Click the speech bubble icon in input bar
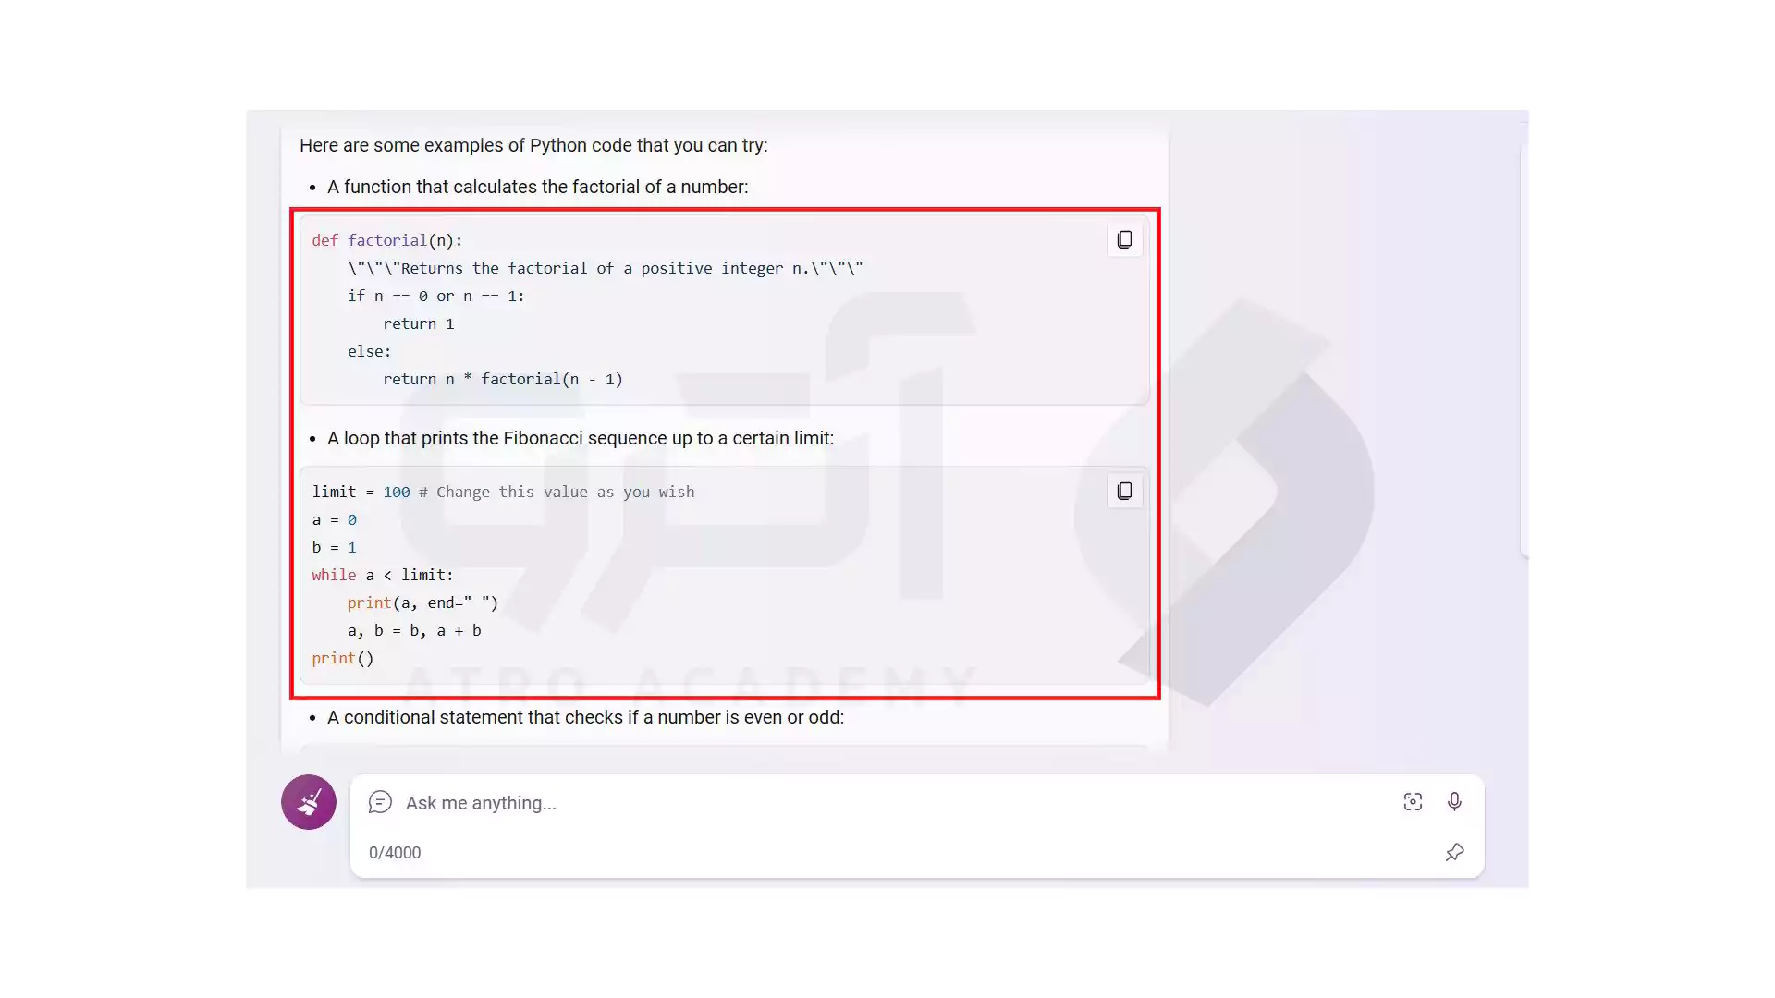Viewport: 1775px width, 998px height. point(379,802)
